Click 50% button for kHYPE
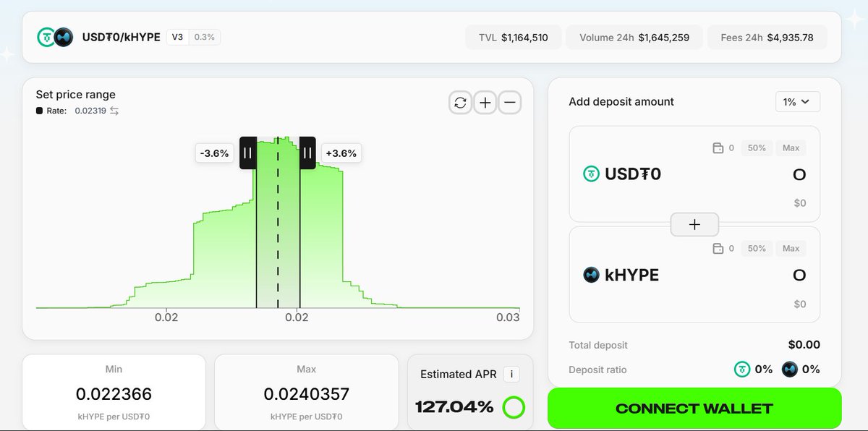 (x=757, y=249)
